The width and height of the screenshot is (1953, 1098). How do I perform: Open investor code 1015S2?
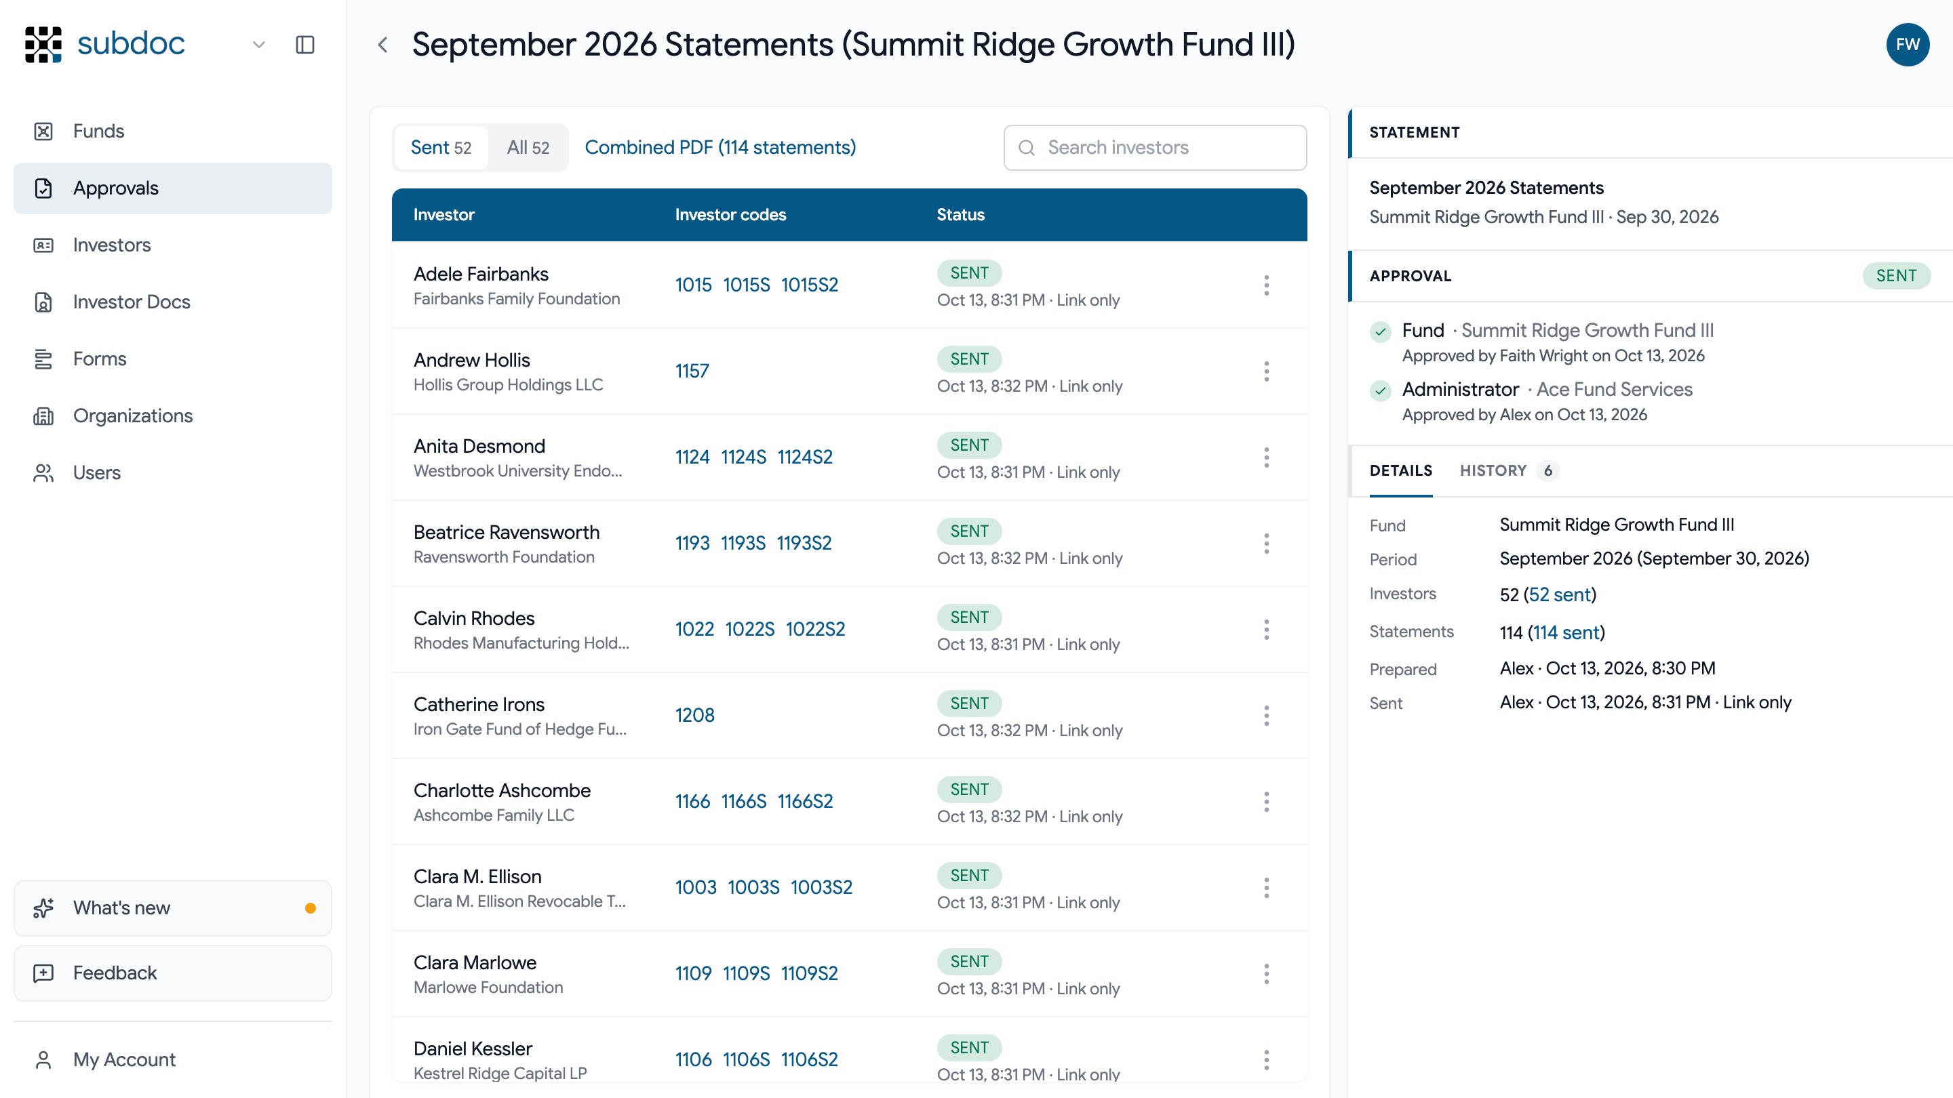[x=810, y=285]
